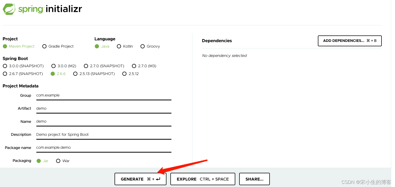
Task: Select Spring Boot 3.0.0 (M2)
Action: pos(64,66)
